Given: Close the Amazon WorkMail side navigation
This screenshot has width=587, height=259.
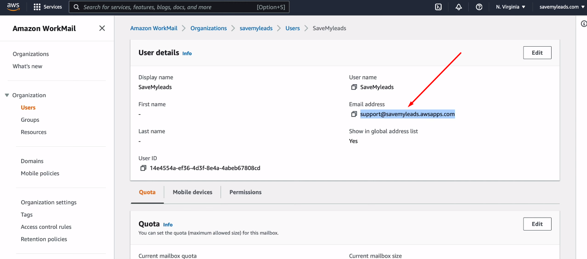Looking at the screenshot, I should click(102, 28).
